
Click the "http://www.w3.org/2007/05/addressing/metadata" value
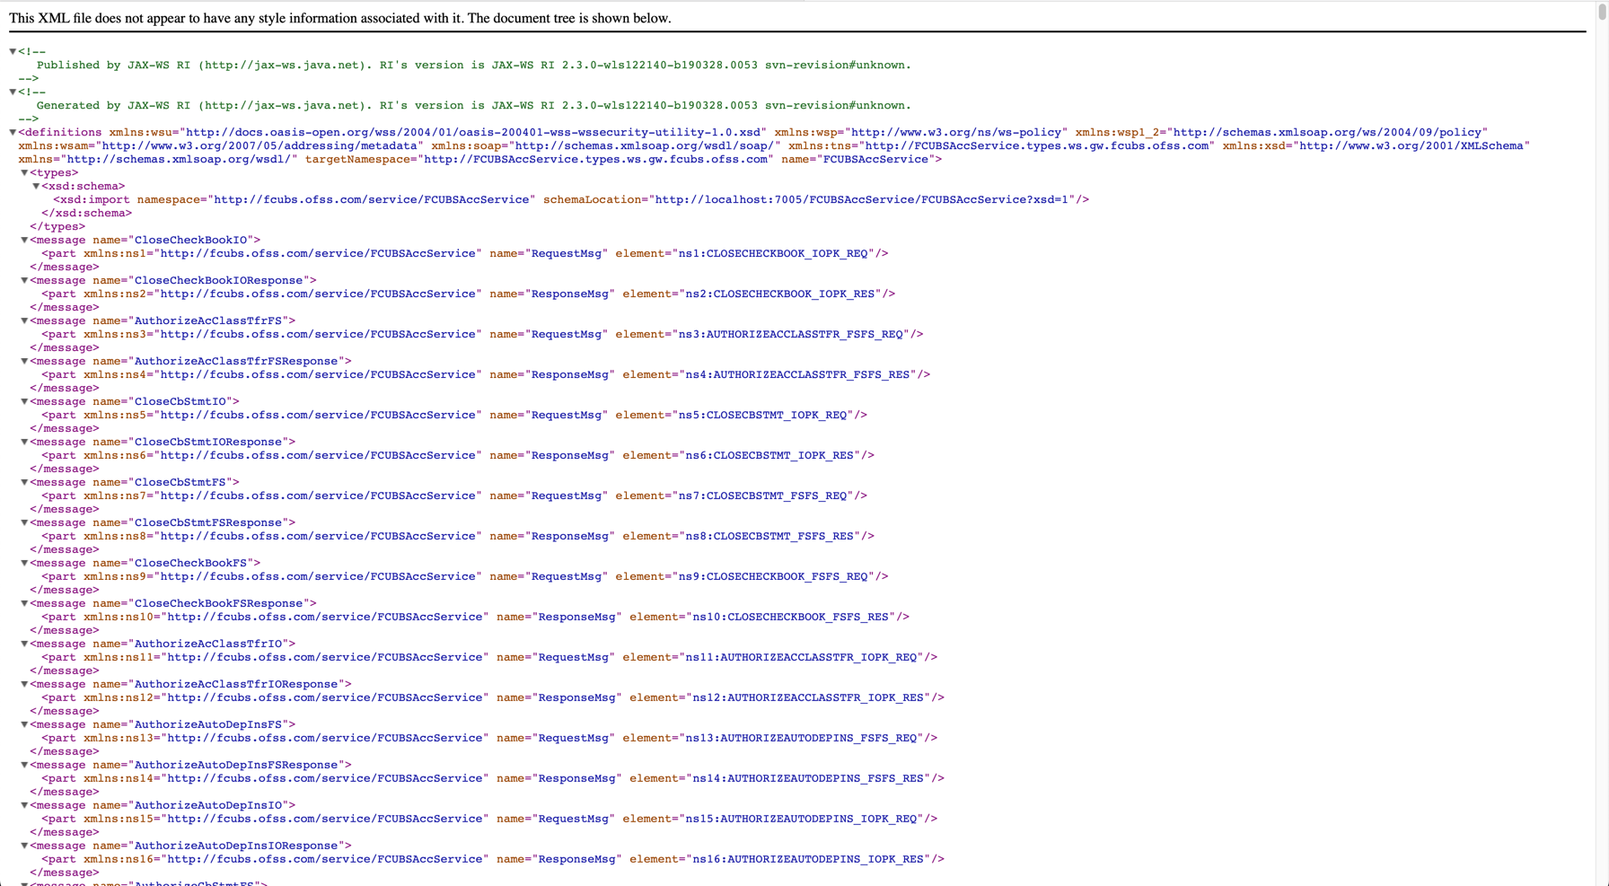click(259, 146)
